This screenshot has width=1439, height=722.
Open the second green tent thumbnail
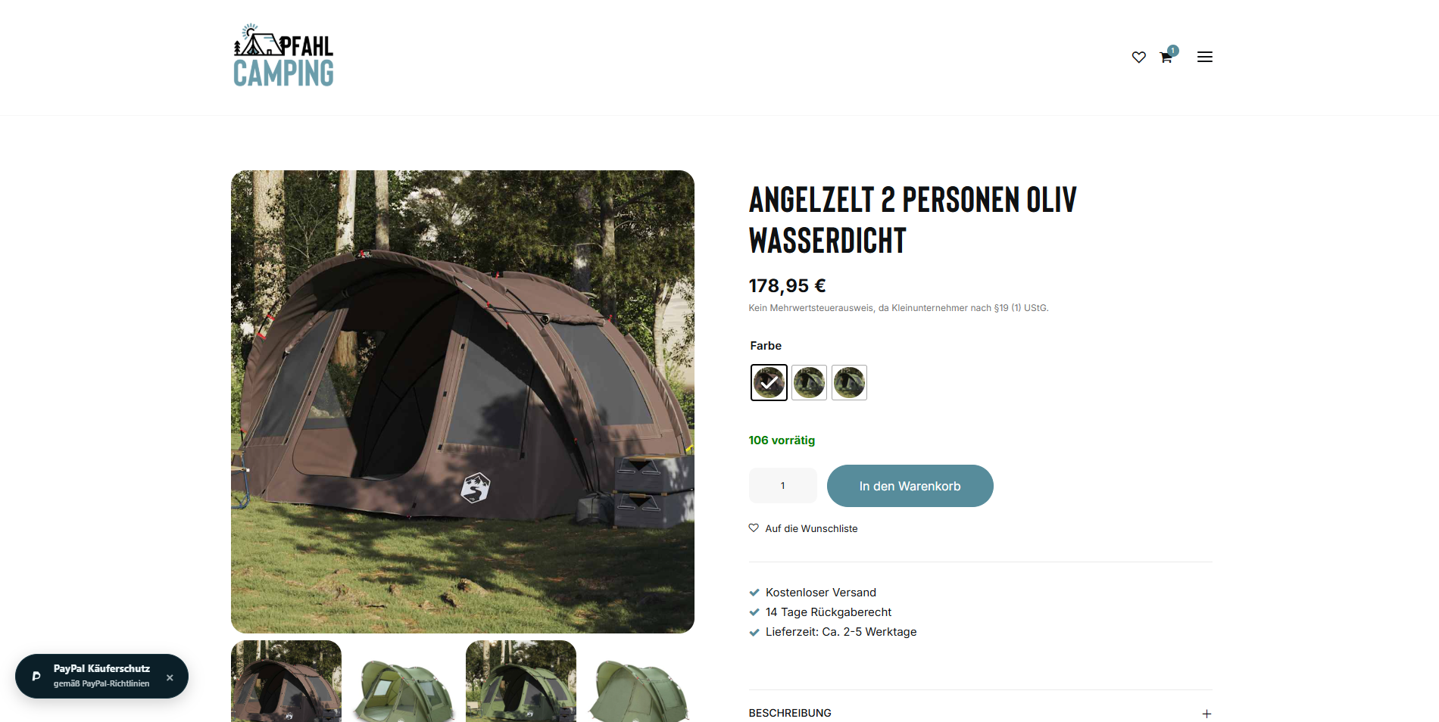coord(404,681)
